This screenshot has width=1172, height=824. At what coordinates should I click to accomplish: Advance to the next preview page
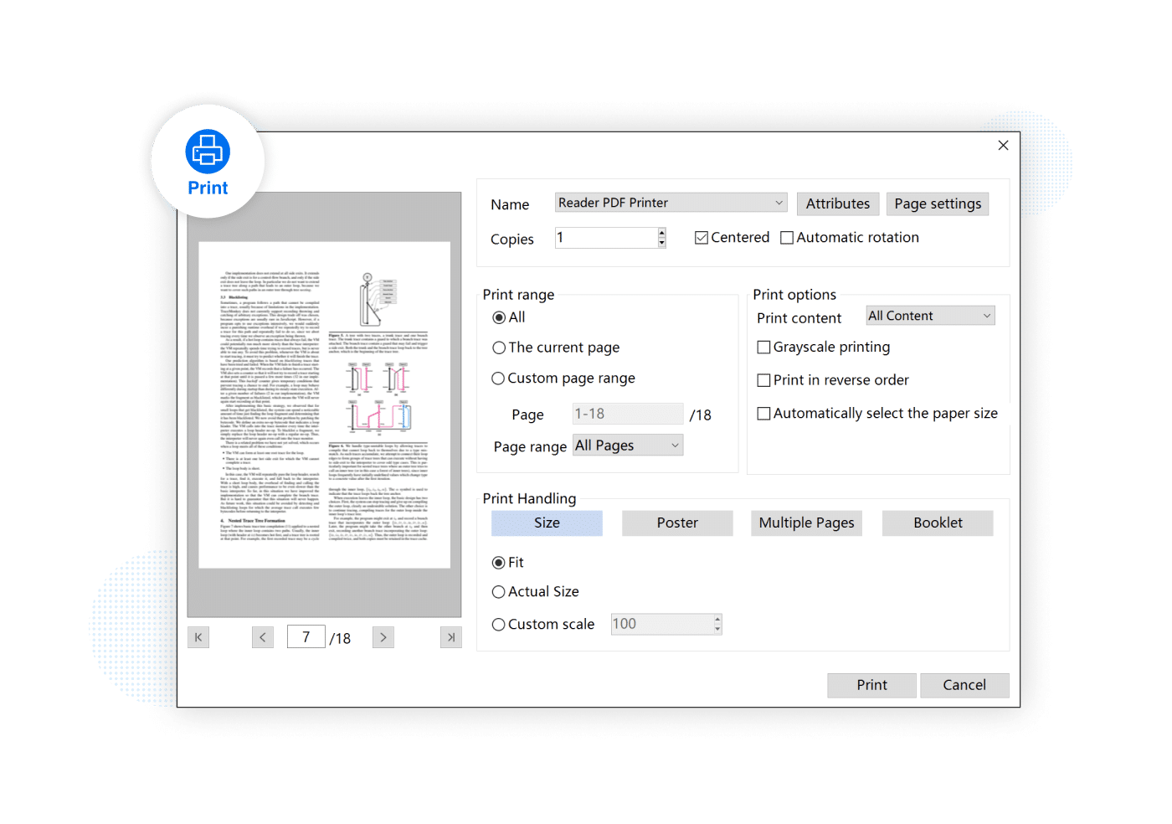click(x=383, y=637)
